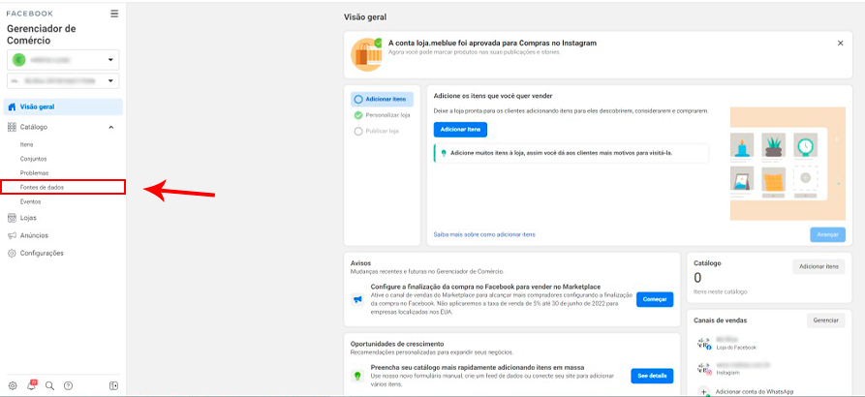Click the product grid illustration thumbnail
The image size is (865, 397).
(x=788, y=164)
